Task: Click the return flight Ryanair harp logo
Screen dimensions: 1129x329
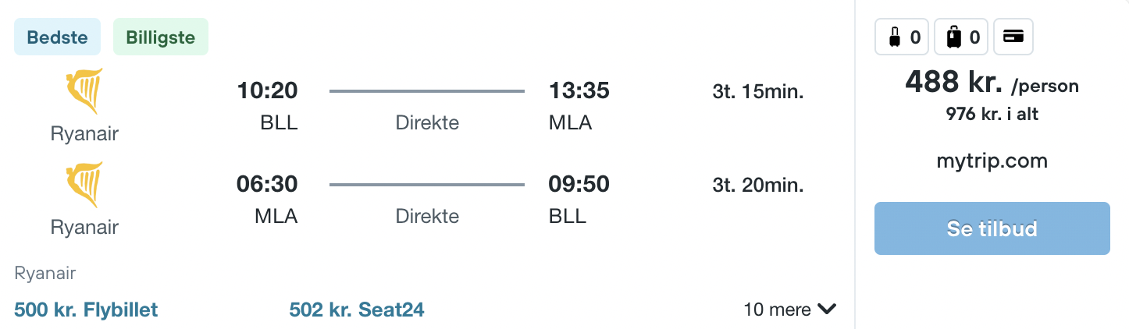Action: point(84,185)
